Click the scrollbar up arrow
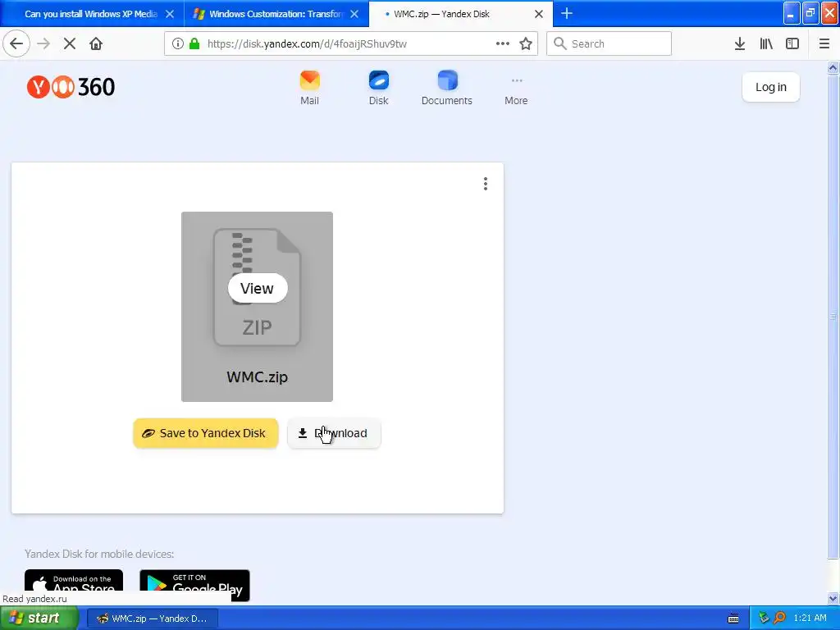Image resolution: width=840 pixels, height=630 pixels. coord(833,67)
